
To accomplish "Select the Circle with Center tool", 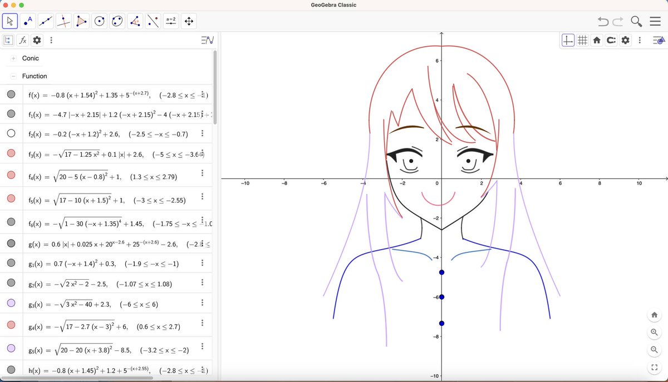I will click(99, 21).
